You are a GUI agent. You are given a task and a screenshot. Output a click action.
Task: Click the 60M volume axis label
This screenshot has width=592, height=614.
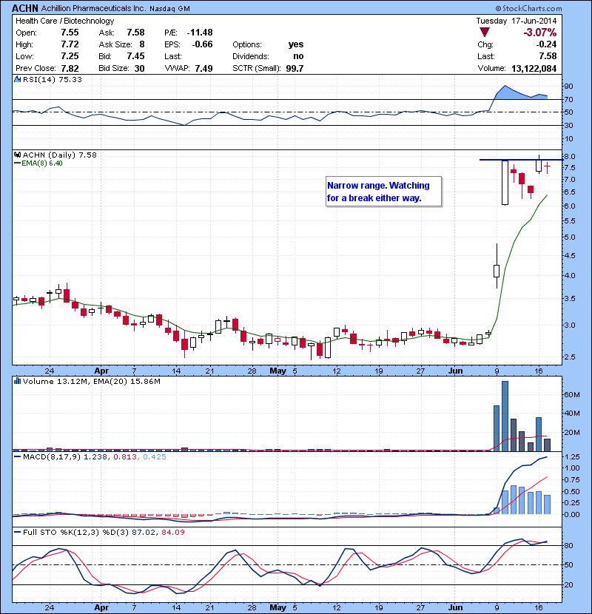[571, 394]
